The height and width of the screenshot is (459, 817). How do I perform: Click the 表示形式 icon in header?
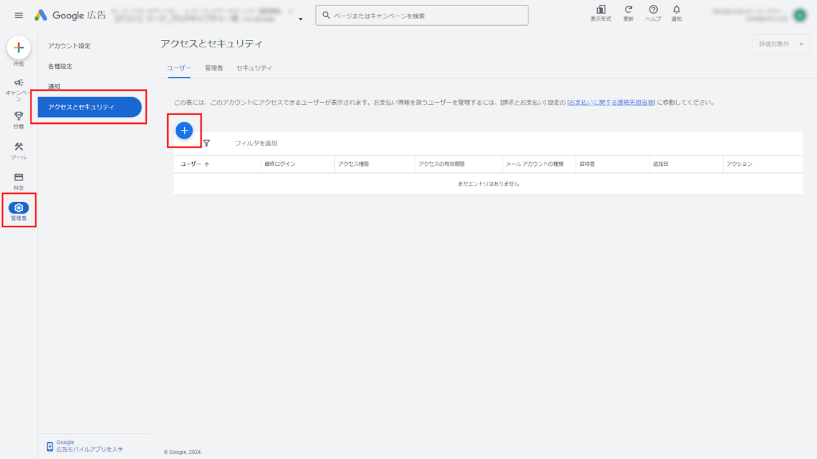[x=601, y=10]
